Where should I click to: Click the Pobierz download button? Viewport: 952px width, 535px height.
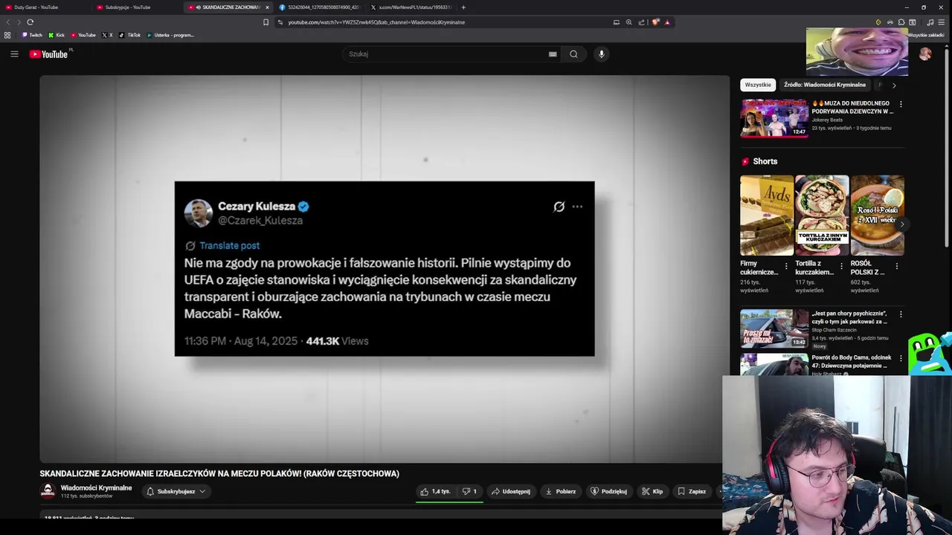coord(561,491)
